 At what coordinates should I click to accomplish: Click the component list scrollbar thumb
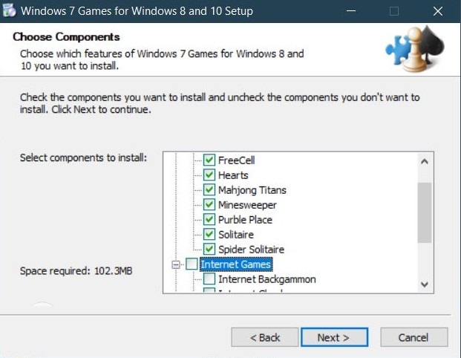[x=425, y=212]
